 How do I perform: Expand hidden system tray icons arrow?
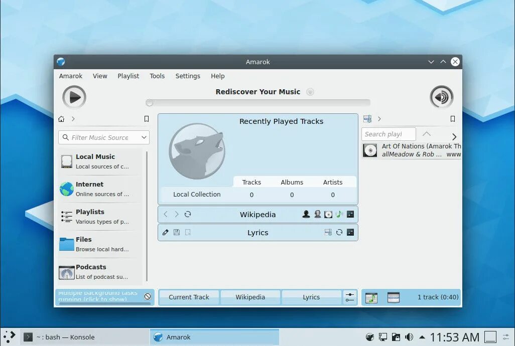click(x=422, y=337)
